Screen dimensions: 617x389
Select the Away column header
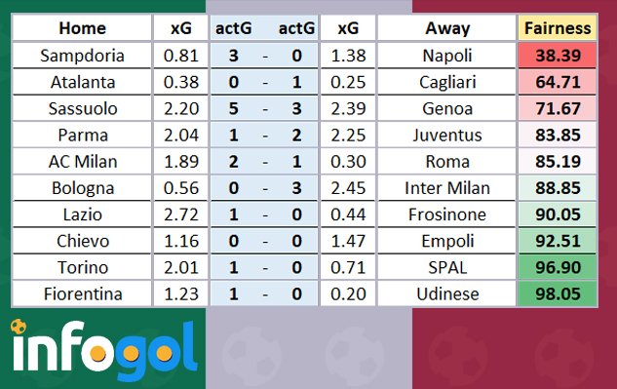coord(447,28)
